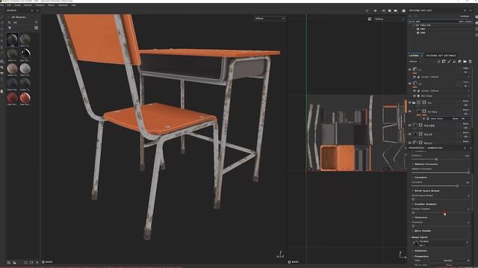
Task: Switch Assets grid view icon
Action: [36, 28]
